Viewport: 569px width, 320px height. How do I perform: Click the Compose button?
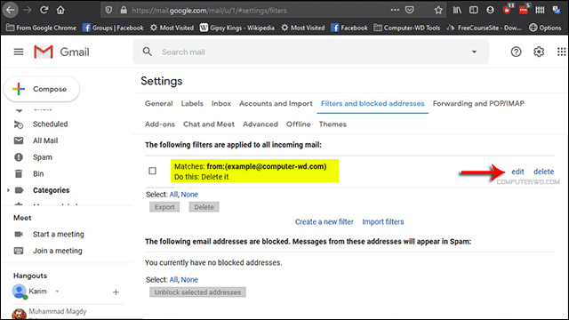pos(42,89)
